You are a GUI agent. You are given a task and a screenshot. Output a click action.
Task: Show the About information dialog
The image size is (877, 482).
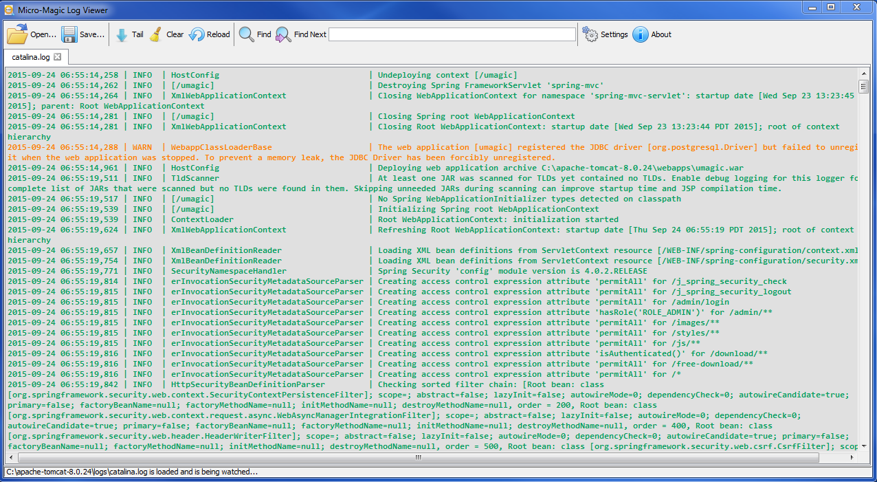pyautogui.click(x=641, y=34)
